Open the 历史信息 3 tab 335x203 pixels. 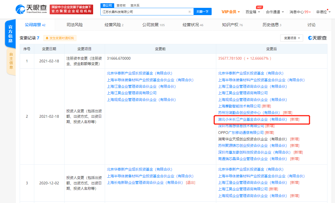click(272, 25)
